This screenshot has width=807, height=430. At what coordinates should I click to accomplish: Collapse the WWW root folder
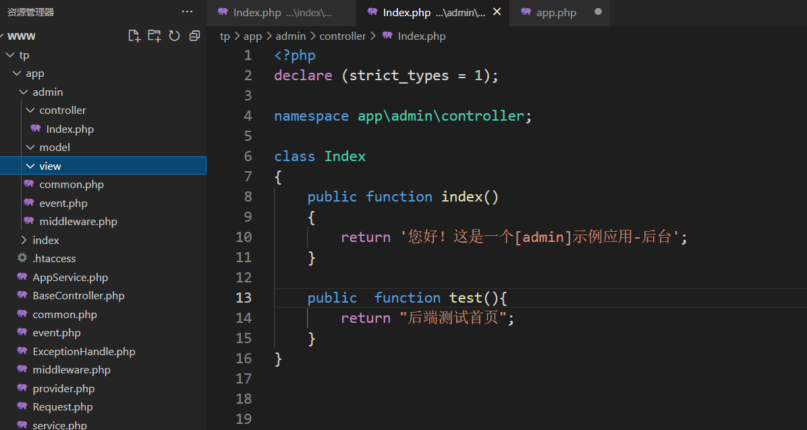pyautogui.click(x=3, y=36)
